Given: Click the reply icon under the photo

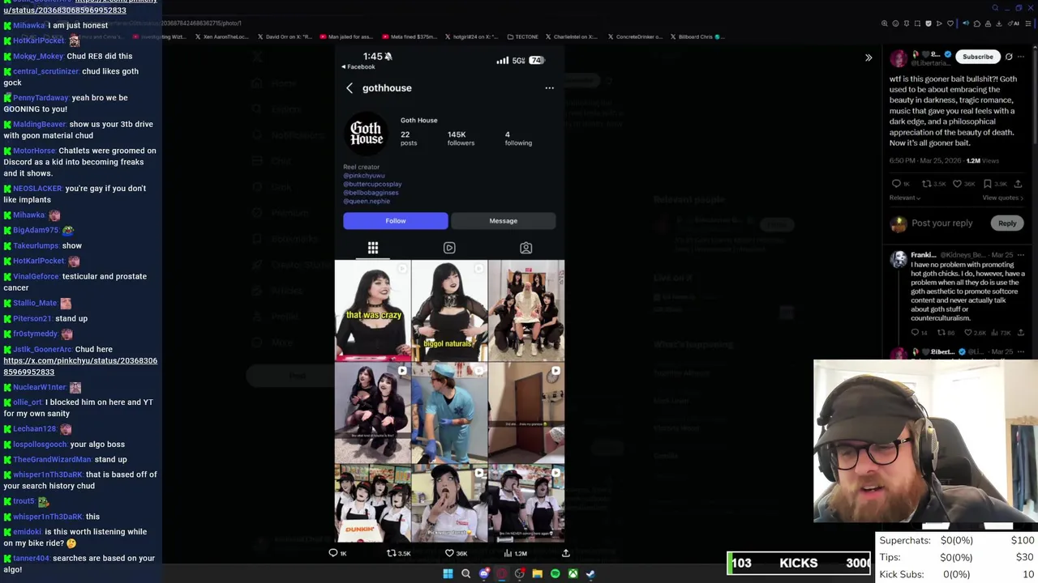Looking at the screenshot, I should tap(332, 553).
